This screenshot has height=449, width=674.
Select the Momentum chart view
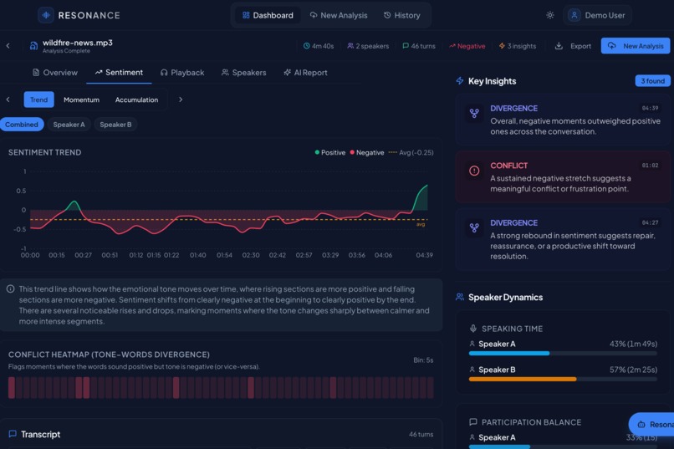coord(81,99)
